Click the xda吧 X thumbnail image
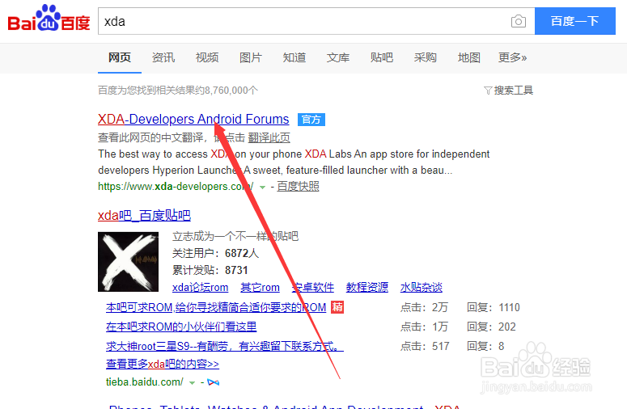This screenshot has width=627, height=409. tap(128, 262)
